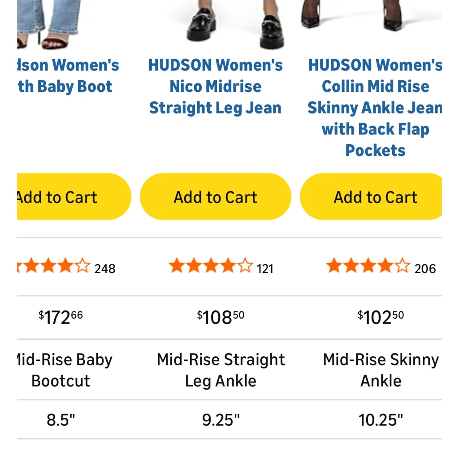Click the 10.25" rise measurement
This screenshot has width=459, height=459.
(381, 420)
